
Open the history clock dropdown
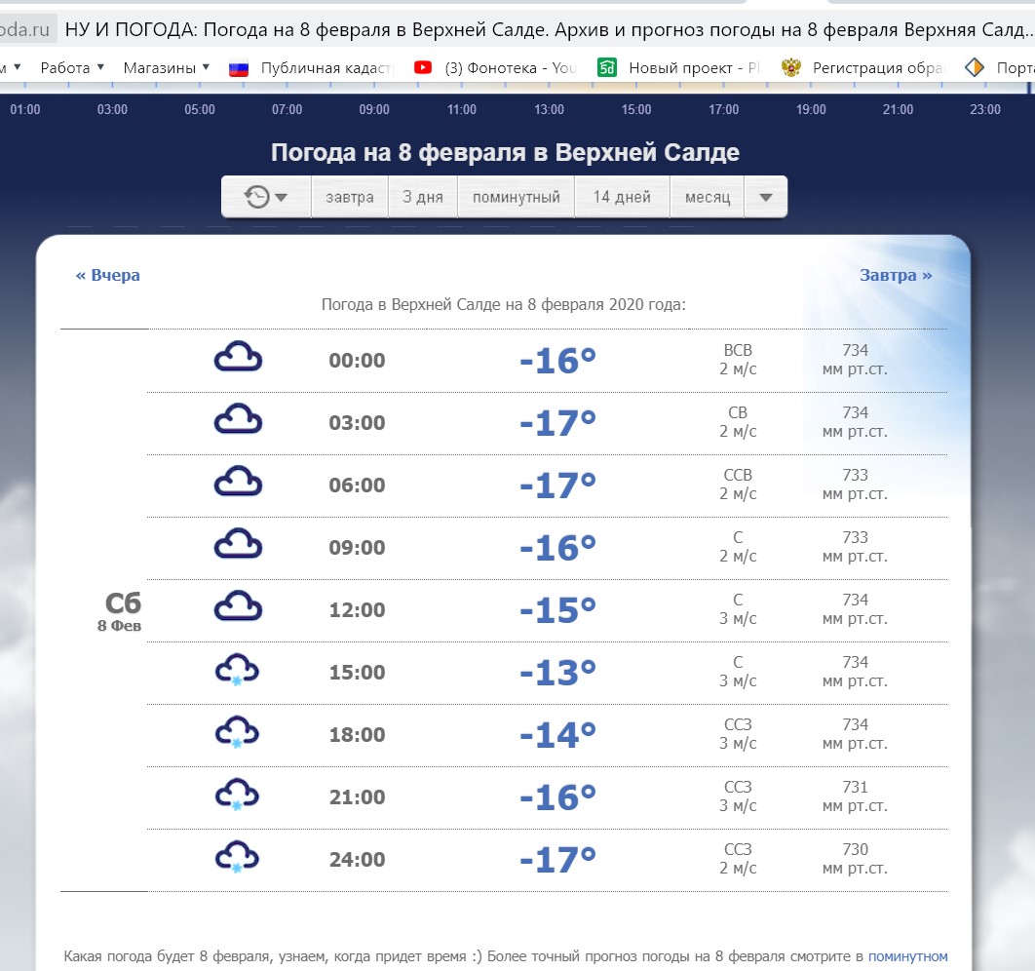point(266,197)
